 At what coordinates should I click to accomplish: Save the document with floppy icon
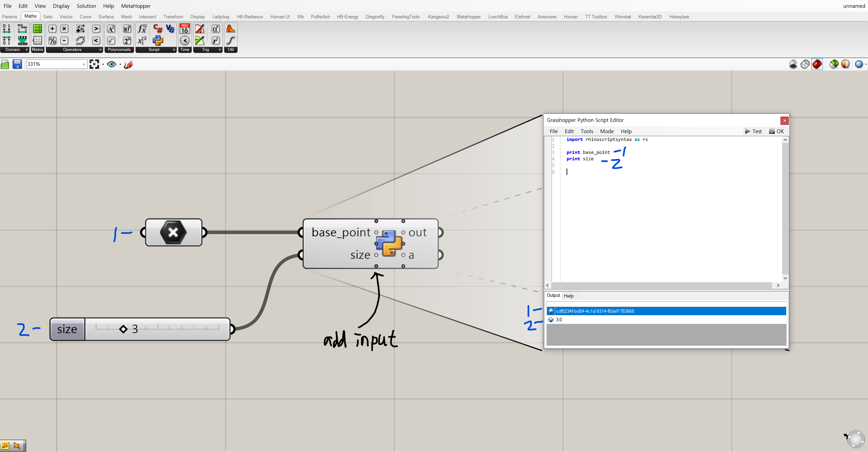pos(17,64)
